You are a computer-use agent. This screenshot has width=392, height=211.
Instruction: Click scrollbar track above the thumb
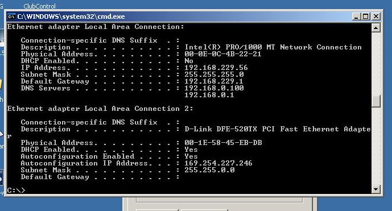pyautogui.click(x=376, y=64)
